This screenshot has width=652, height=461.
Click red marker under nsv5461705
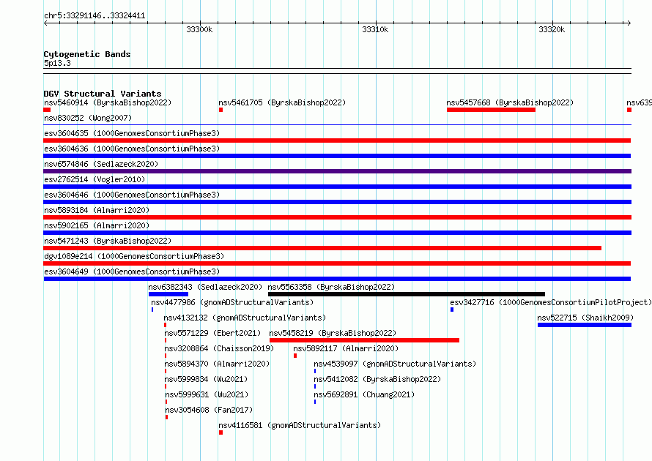(221, 110)
